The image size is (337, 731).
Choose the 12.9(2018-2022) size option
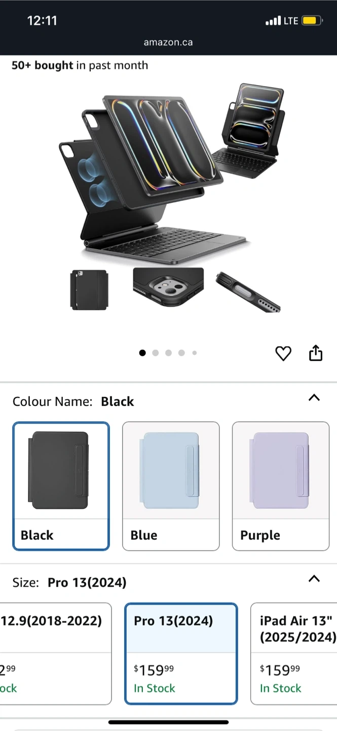[56, 654]
